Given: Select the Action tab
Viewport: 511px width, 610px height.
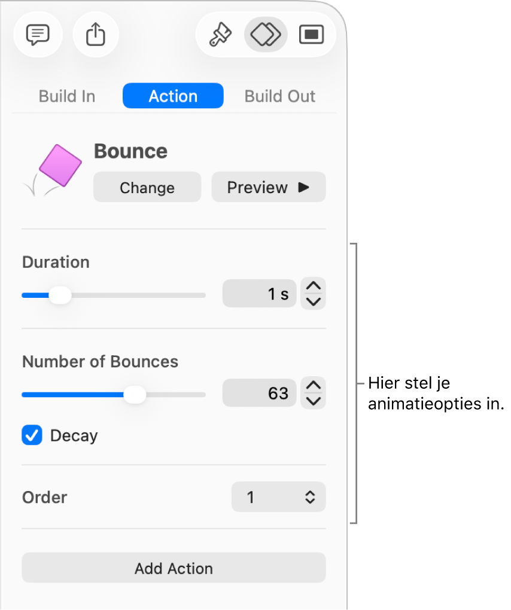Looking at the screenshot, I should 173,96.
